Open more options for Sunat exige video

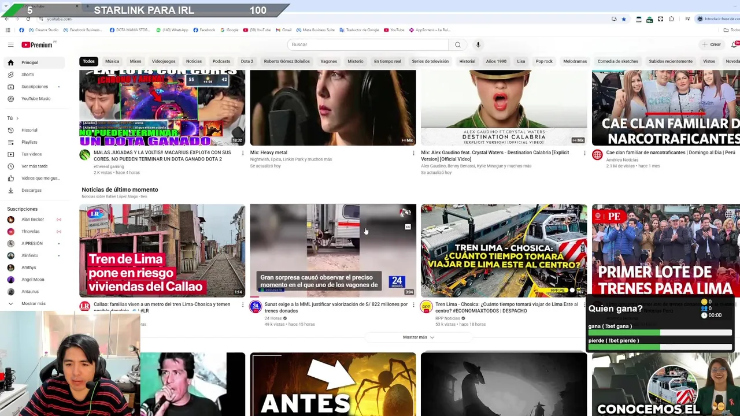tap(413, 305)
